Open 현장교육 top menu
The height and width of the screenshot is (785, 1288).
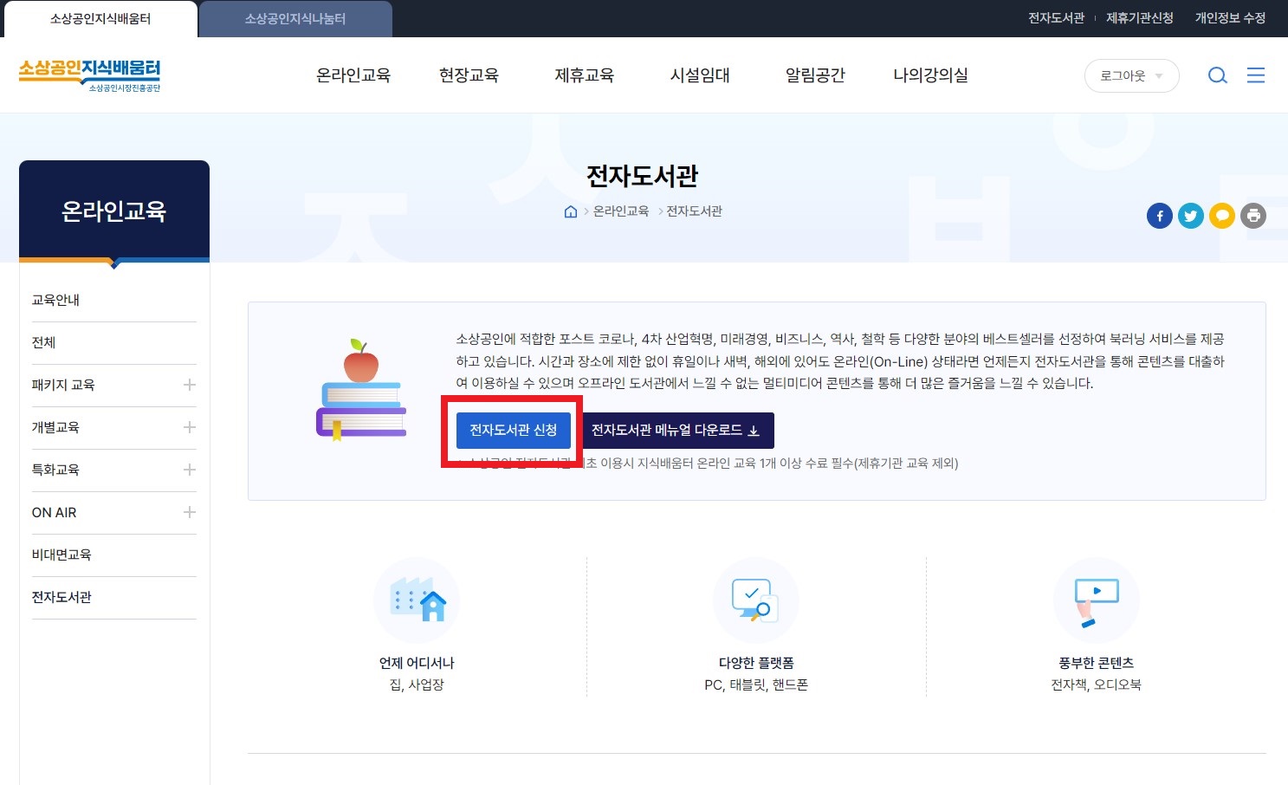[469, 75]
